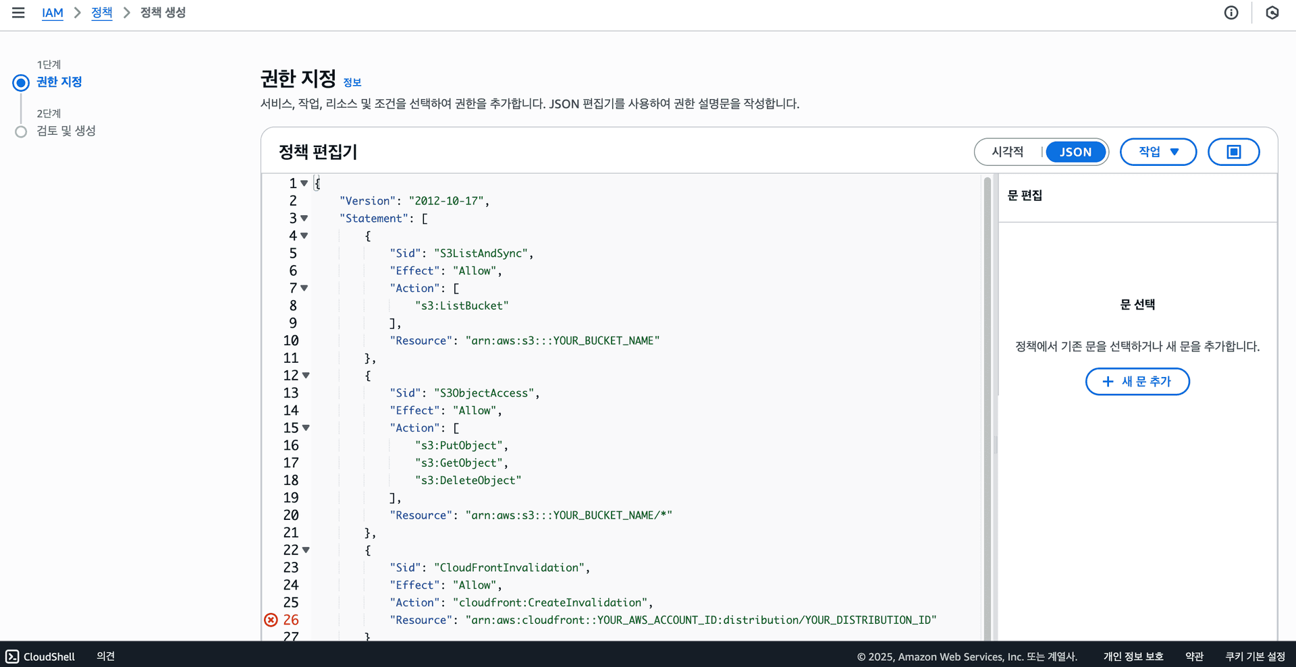Open the 작업 dropdown menu
Image resolution: width=1296 pixels, height=667 pixels.
click(1158, 152)
